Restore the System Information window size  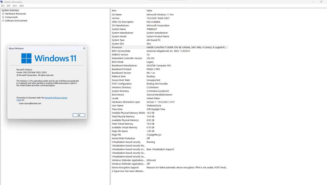coord(321,2)
